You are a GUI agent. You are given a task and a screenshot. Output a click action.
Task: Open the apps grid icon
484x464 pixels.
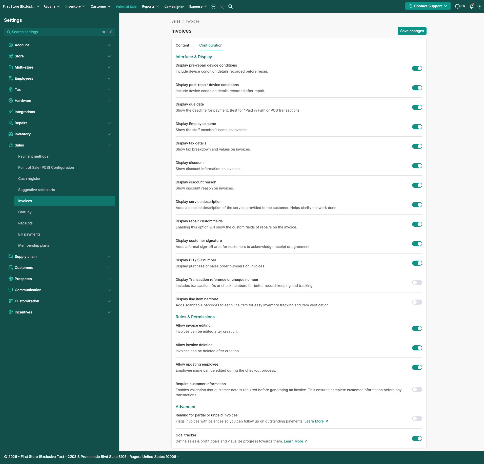[479, 7]
